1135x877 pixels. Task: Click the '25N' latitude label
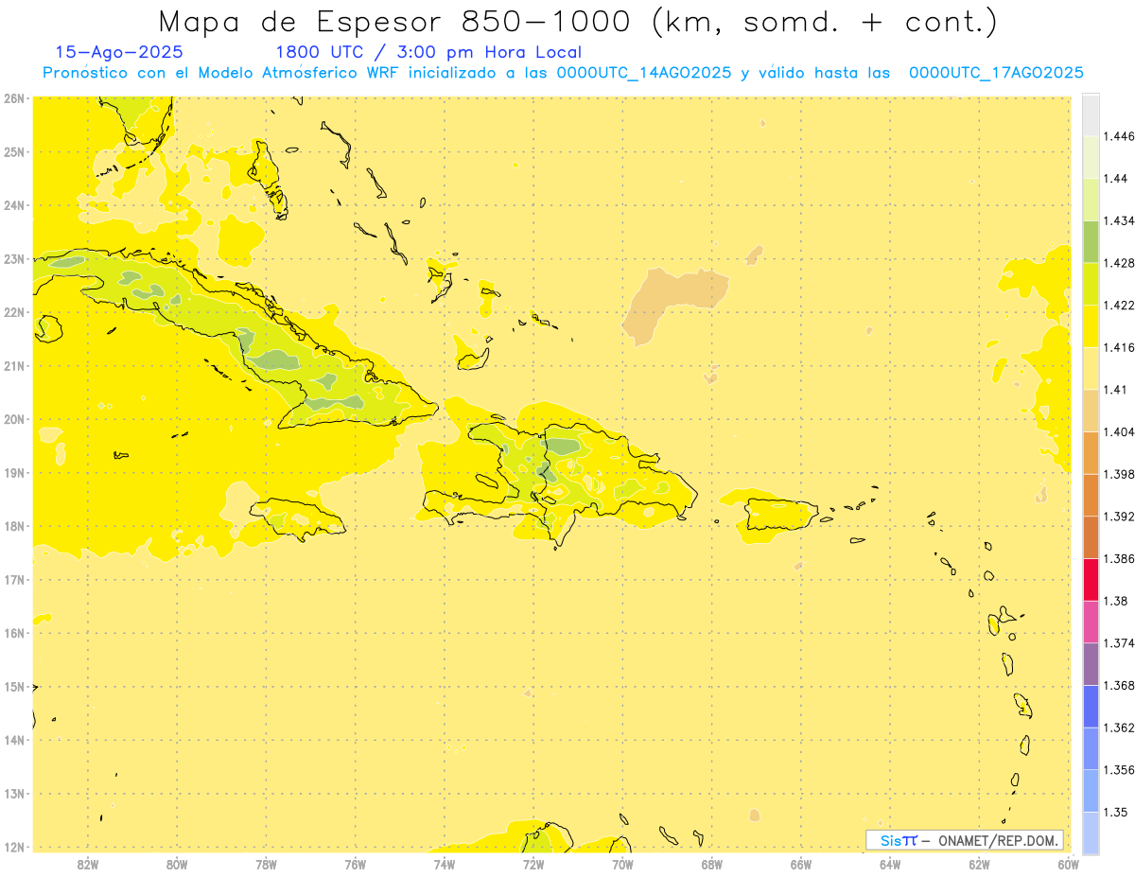pos(14,151)
